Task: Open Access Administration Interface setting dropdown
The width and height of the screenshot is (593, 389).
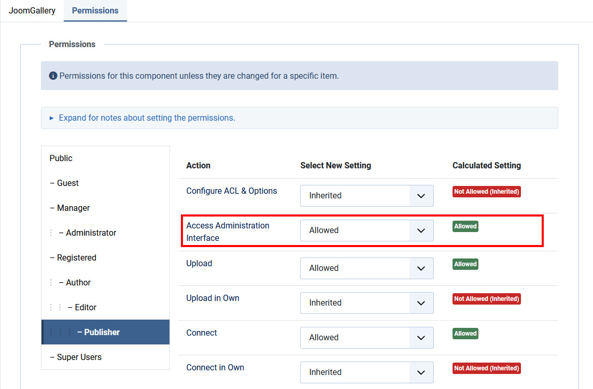Action: point(367,230)
